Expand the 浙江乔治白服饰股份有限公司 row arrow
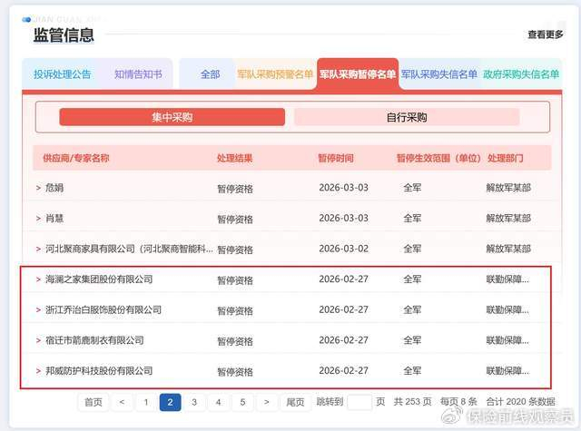The height and width of the screenshot is (431, 581). [38, 309]
